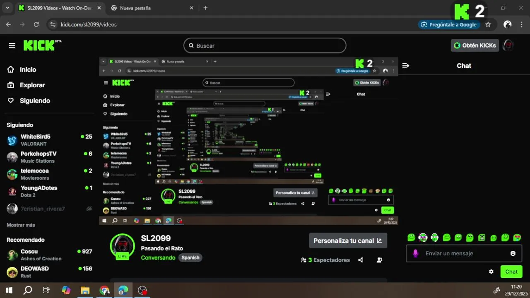Open telemocoa Movierooms channel
This screenshot has width=530, height=298.
tap(49, 174)
